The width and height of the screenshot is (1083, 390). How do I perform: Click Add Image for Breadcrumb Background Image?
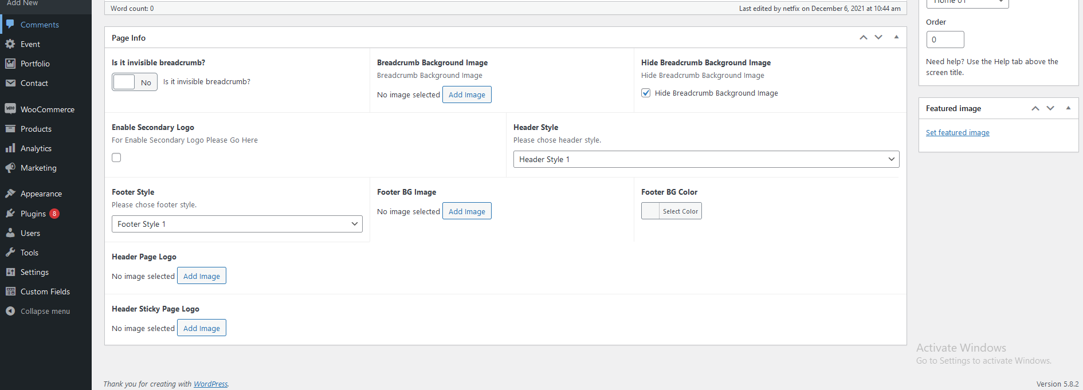466,94
